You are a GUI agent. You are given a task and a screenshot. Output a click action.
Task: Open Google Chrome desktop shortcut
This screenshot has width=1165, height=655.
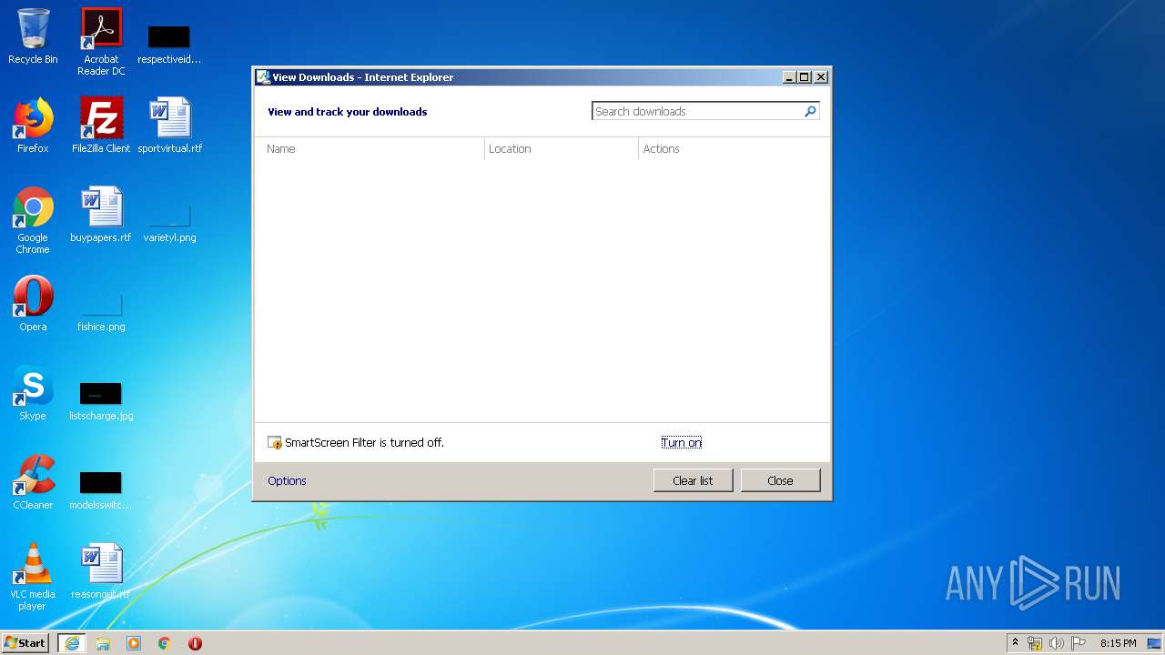pyautogui.click(x=33, y=220)
